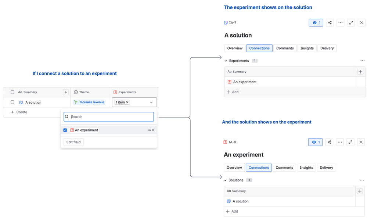This screenshot has width=367, height=219.
Task: Uncheck An experiment in dropdown list
Action: [x=65, y=130]
